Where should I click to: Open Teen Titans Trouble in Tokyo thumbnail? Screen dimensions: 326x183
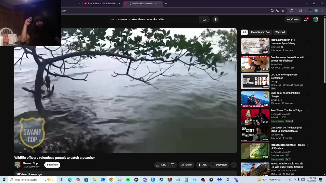pos(255,117)
